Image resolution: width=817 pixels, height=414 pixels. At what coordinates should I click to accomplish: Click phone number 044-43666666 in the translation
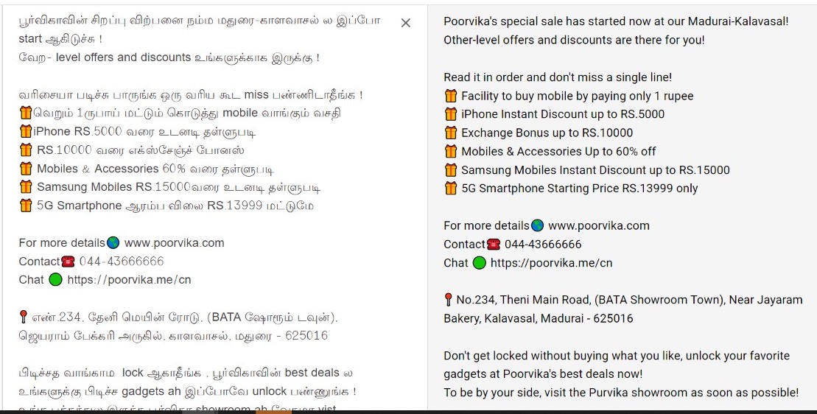[543, 245]
